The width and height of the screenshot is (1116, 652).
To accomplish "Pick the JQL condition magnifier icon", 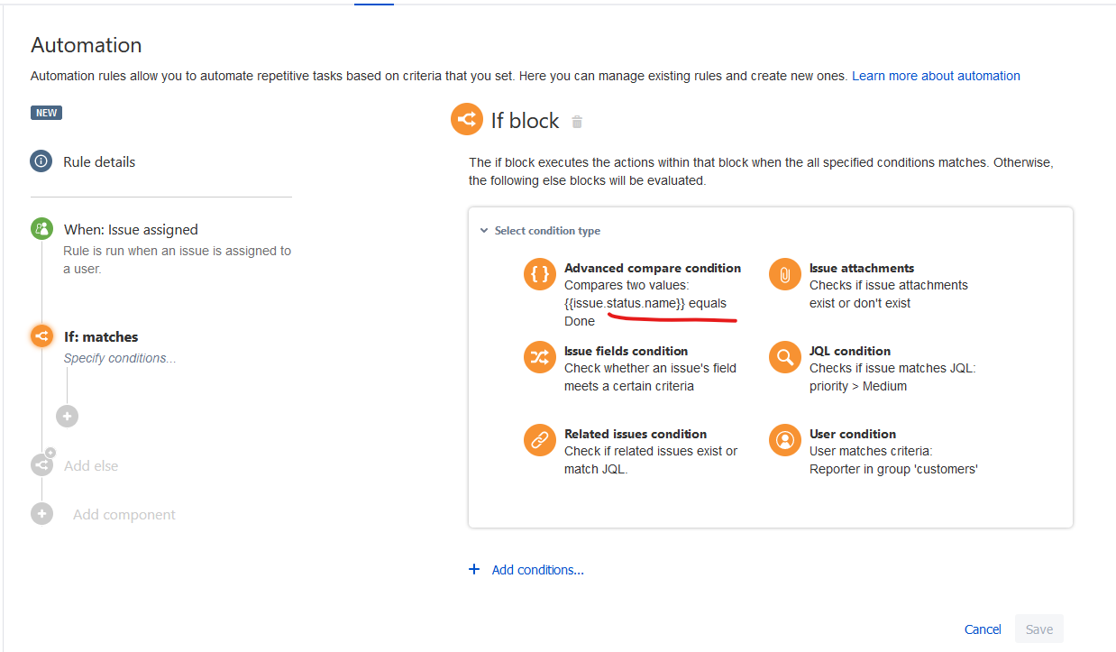I will tap(784, 358).
